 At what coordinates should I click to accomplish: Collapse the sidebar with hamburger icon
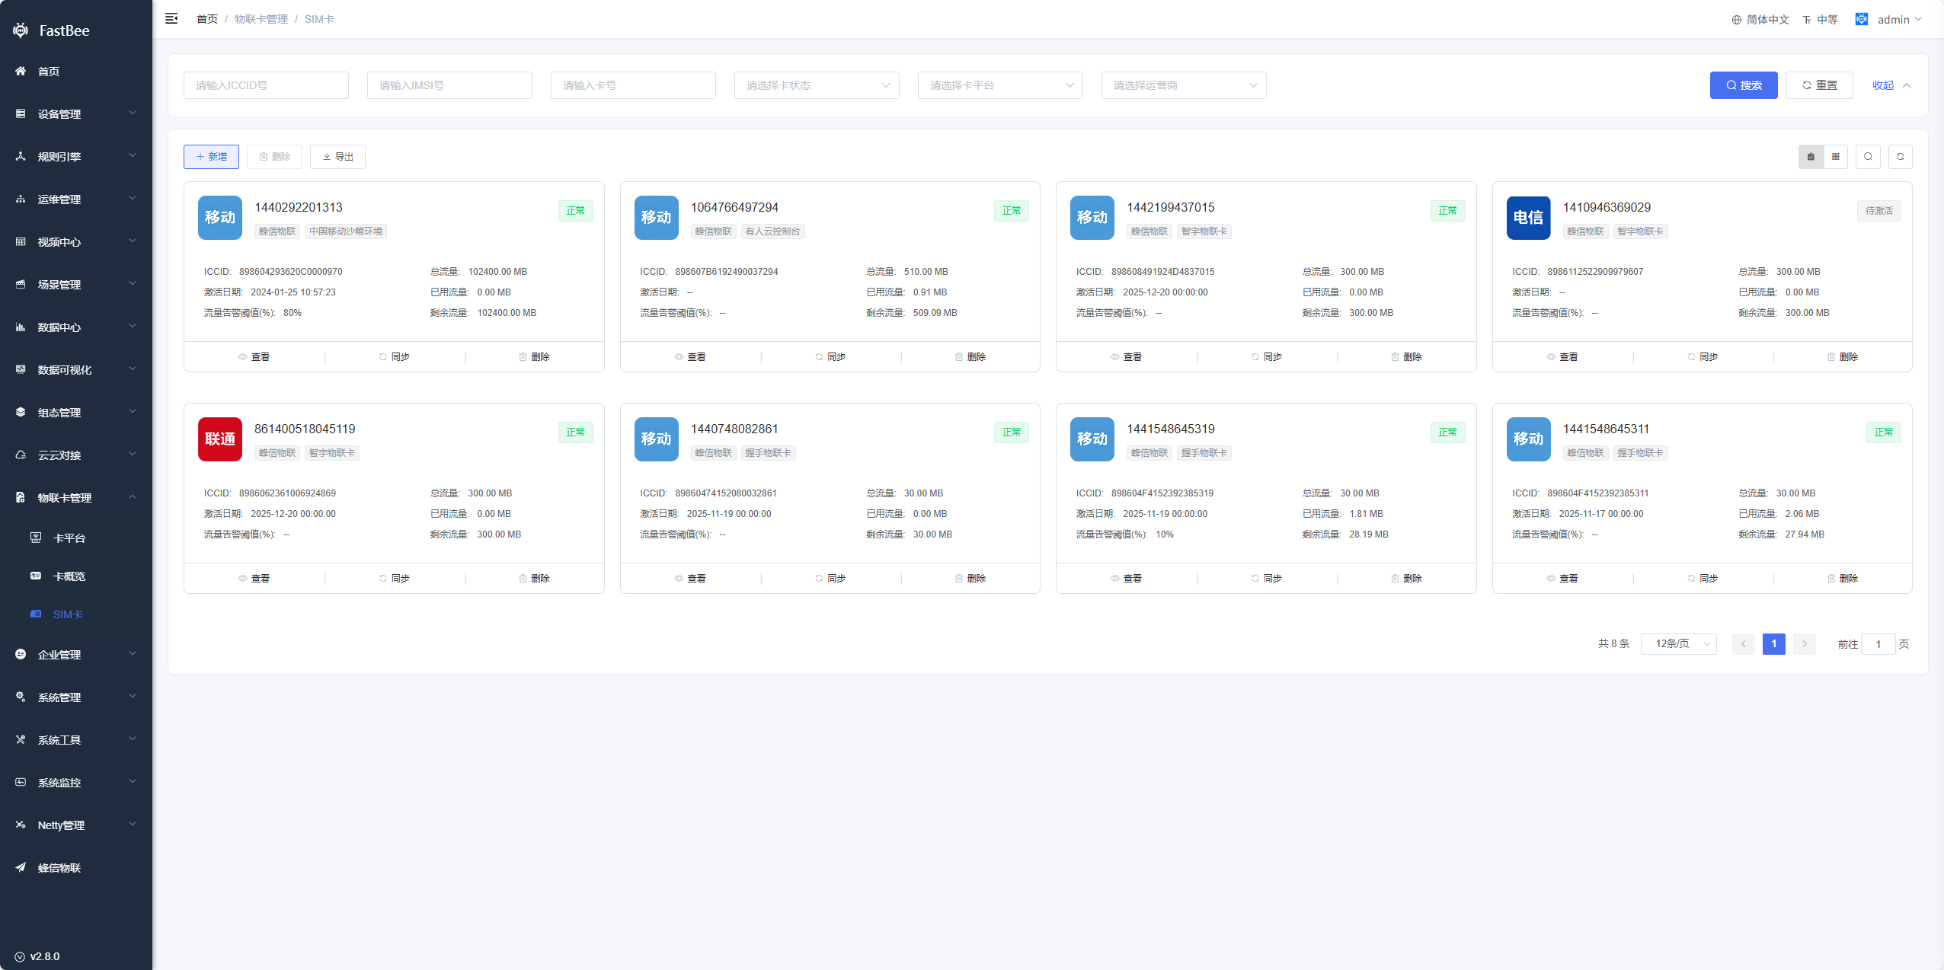click(x=171, y=18)
